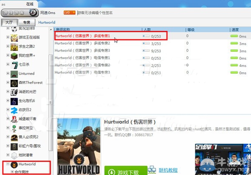251x175 pixels.
Task: Sort by 等级 column header
Action: tap(191, 30)
